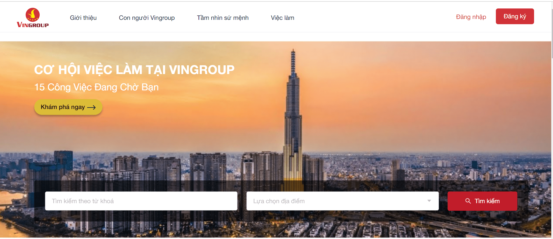Click the red bird emblem in logo
Viewport: 553px width, 239px height.
(33, 15)
